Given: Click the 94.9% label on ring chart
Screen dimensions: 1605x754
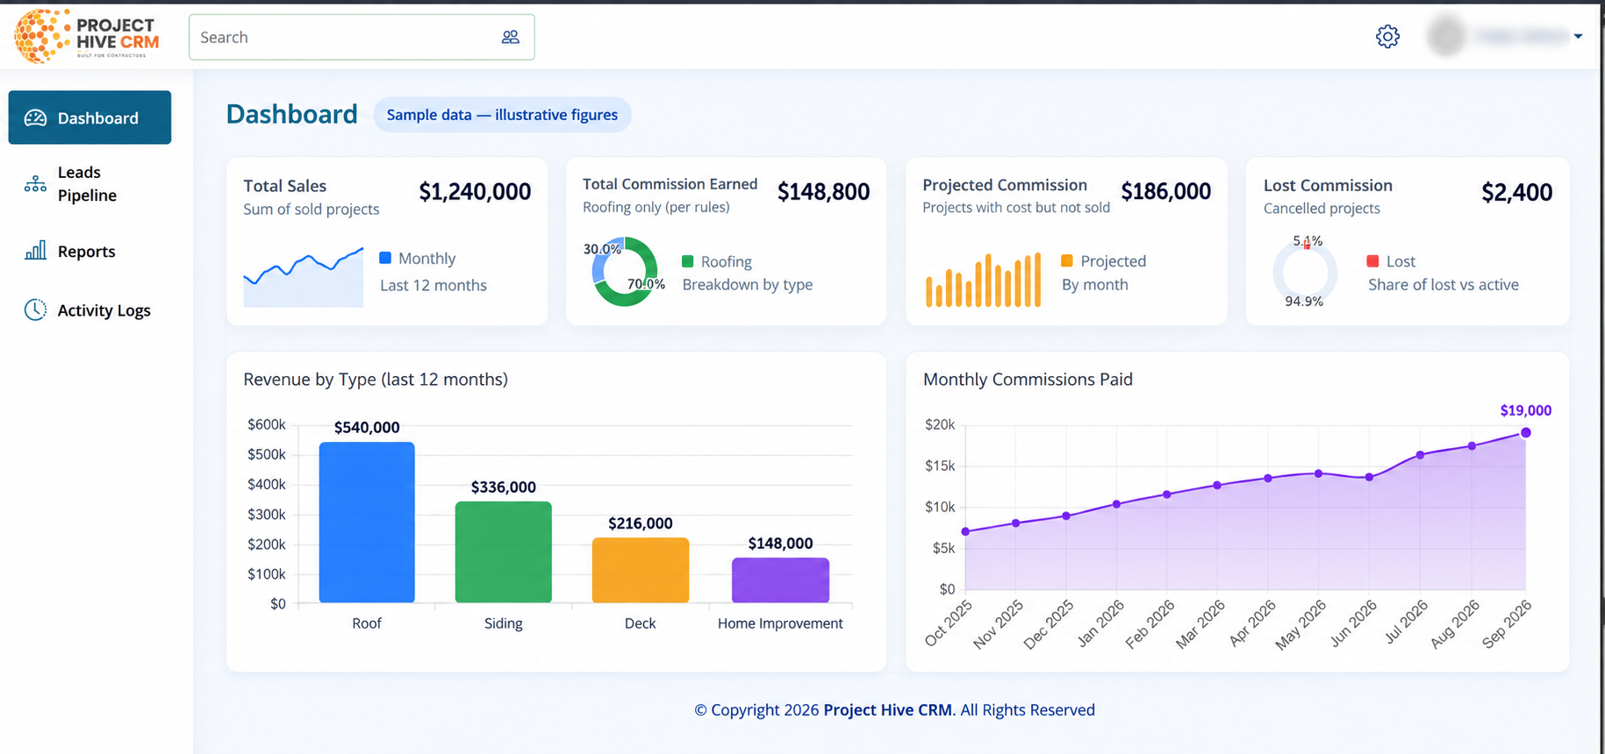Looking at the screenshot, I should click(1304, 301).
